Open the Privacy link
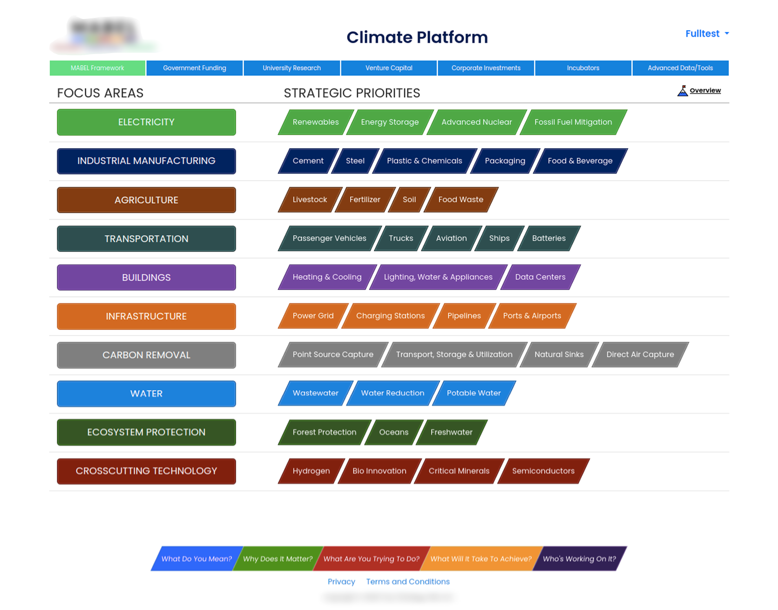The image size is (778, 610). click(x=341, y=582)
